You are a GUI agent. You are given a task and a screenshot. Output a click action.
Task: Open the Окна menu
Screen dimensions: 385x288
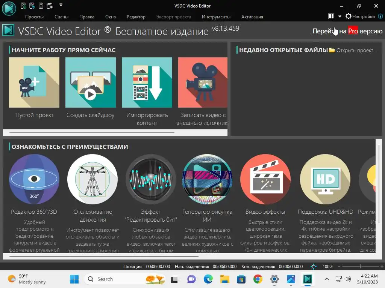click(111, 16)
